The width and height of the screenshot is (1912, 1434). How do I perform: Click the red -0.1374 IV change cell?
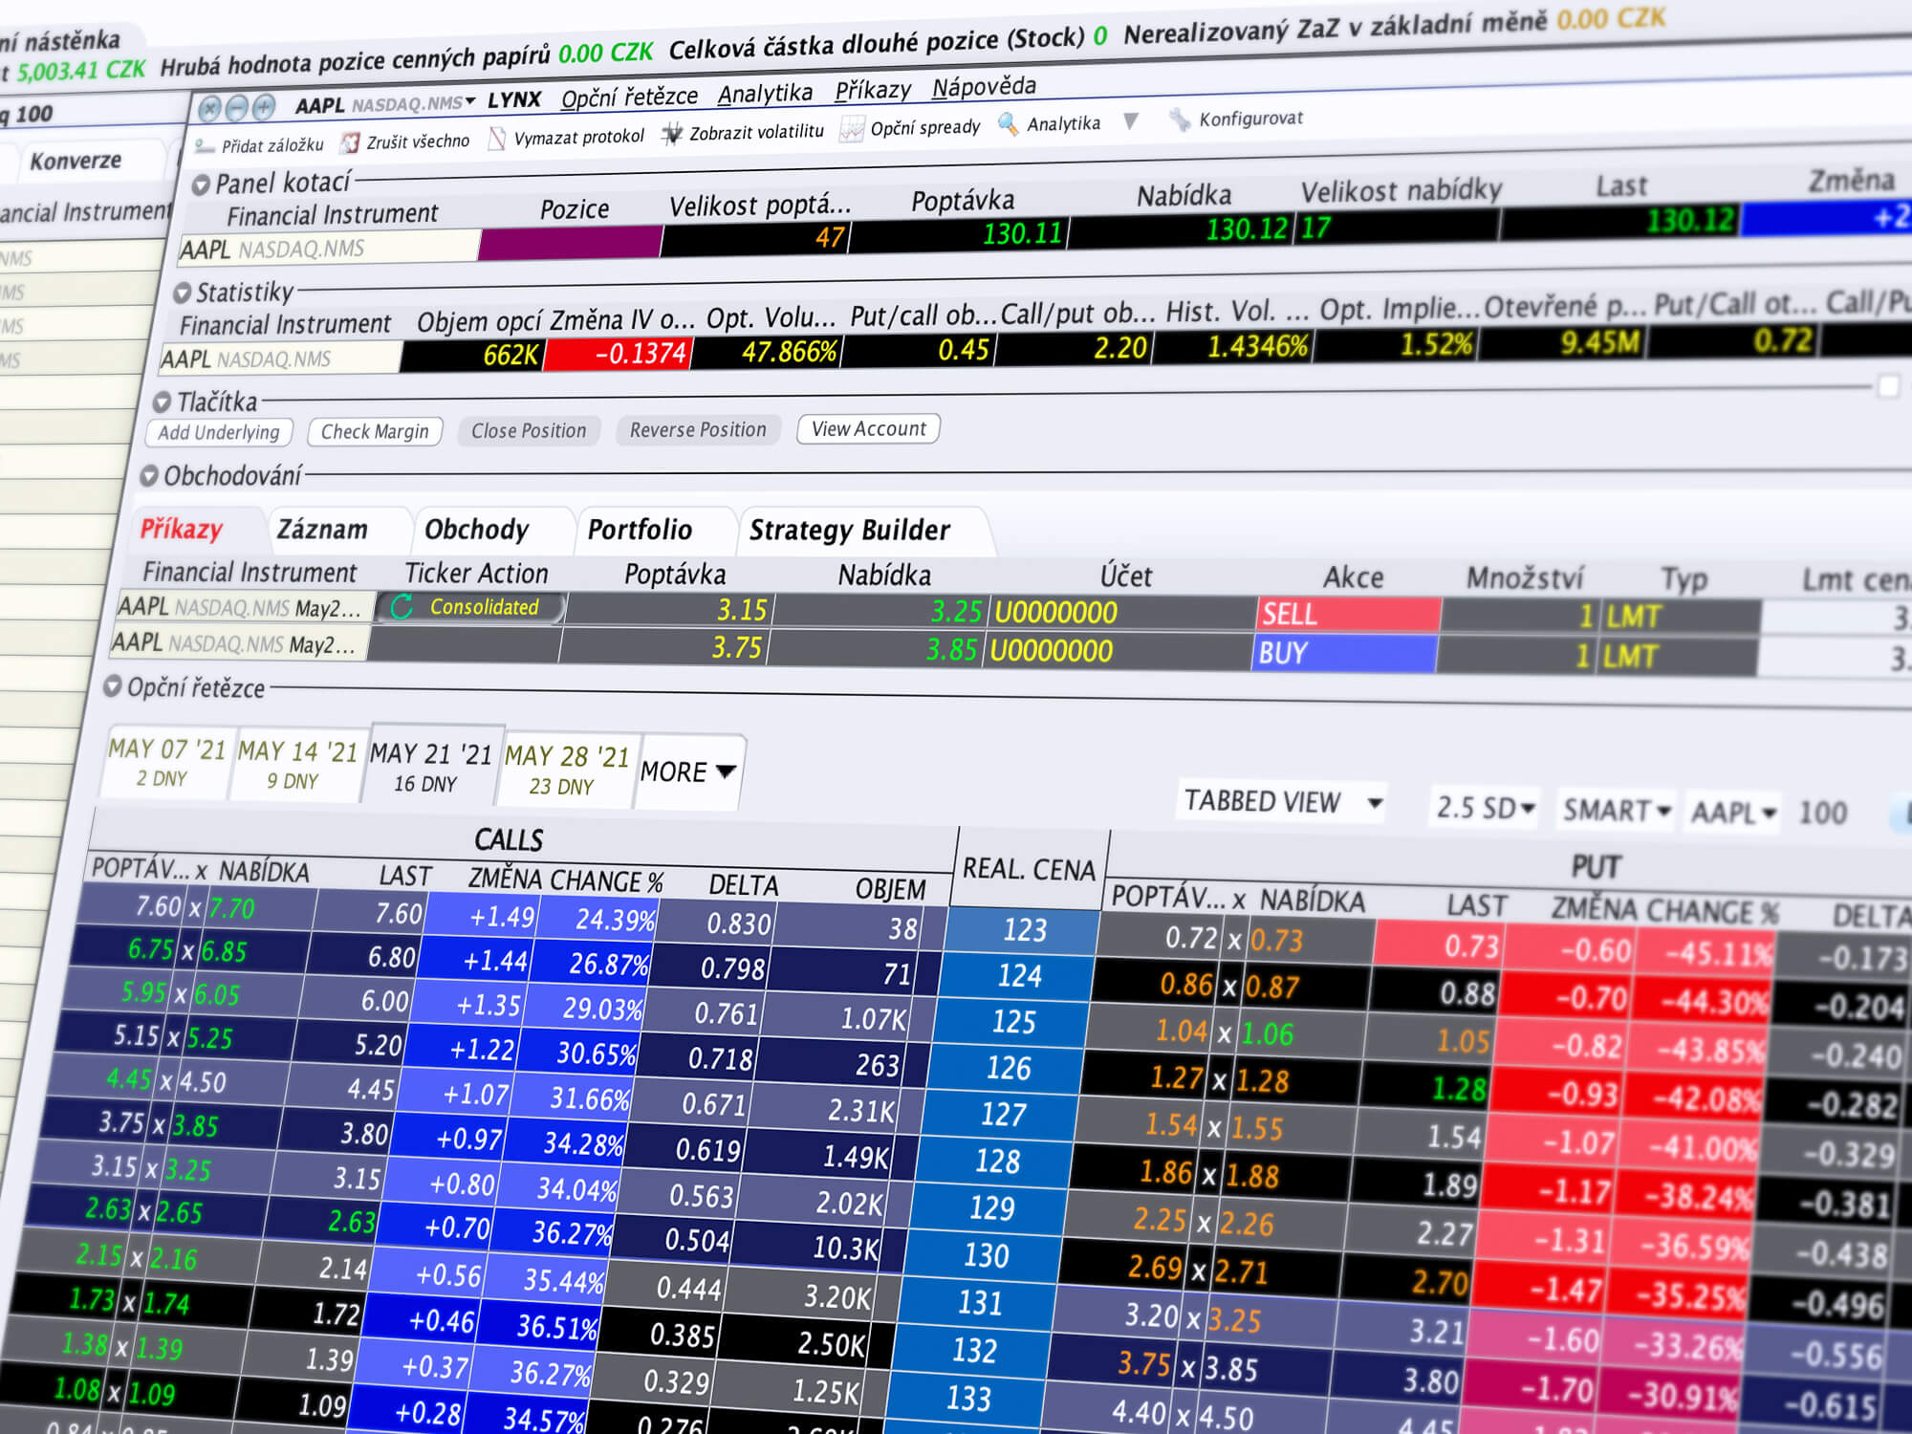click(x=619, y=354)
